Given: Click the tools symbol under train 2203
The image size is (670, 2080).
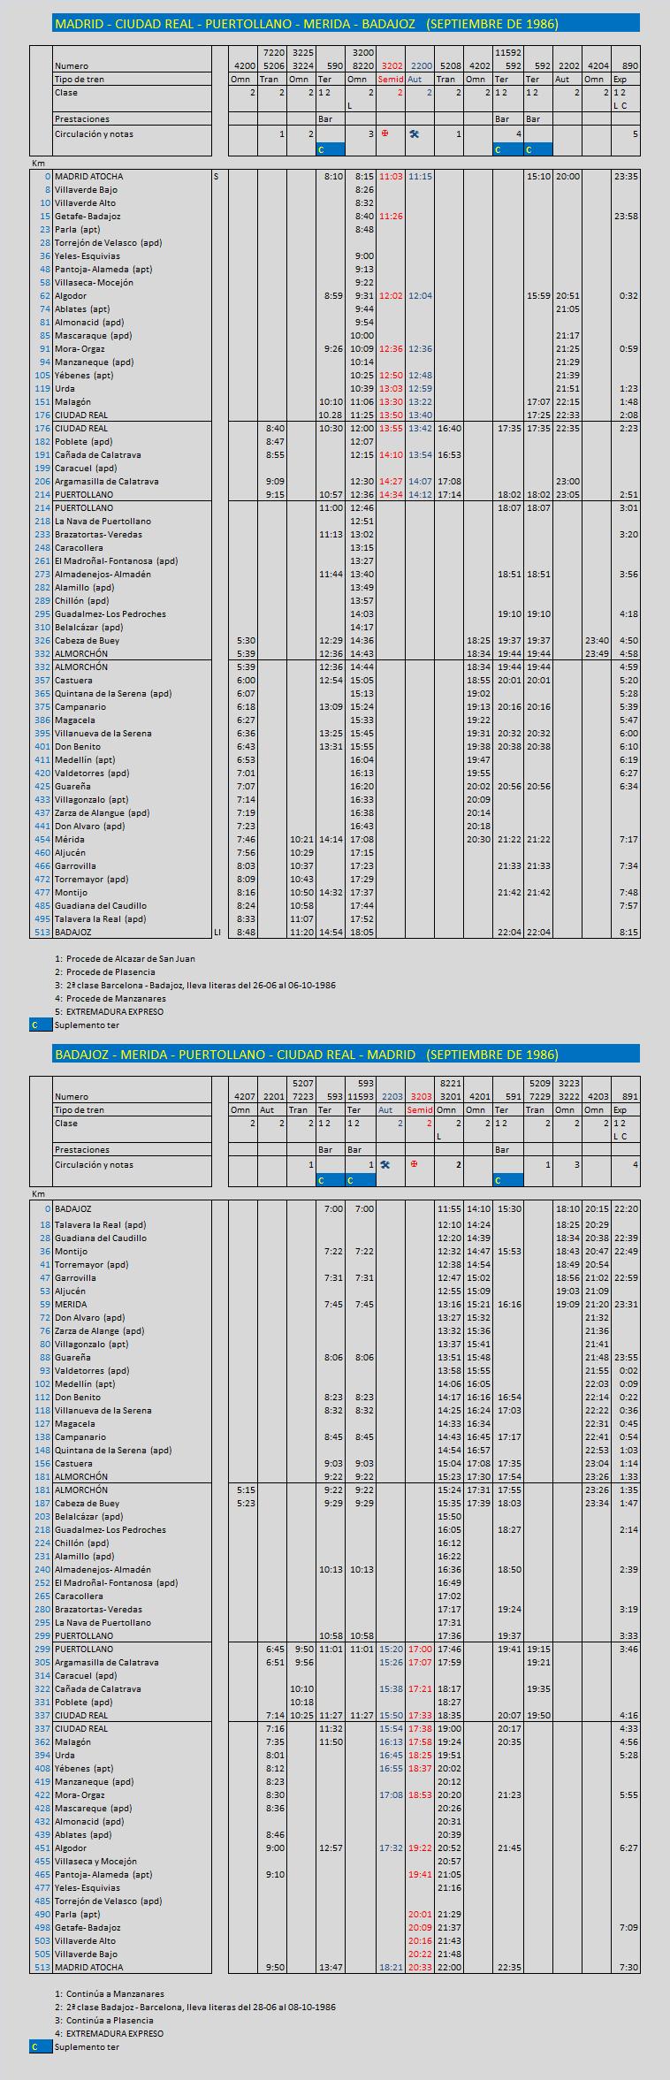Looking at the screenshot, I should (384, 1164).
